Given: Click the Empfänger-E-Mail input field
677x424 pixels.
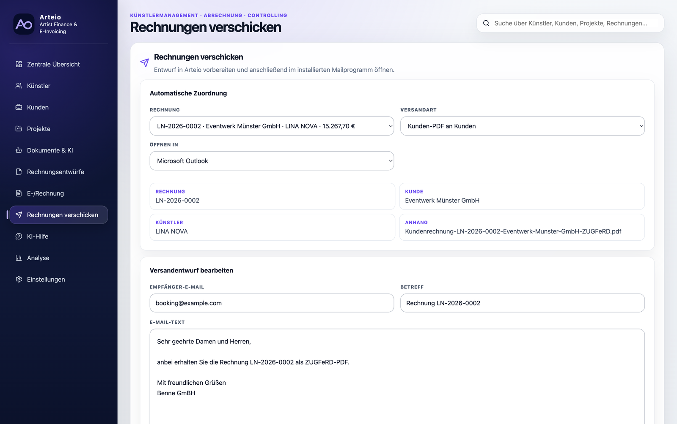Looking at the screenshot, I should 272,303.
